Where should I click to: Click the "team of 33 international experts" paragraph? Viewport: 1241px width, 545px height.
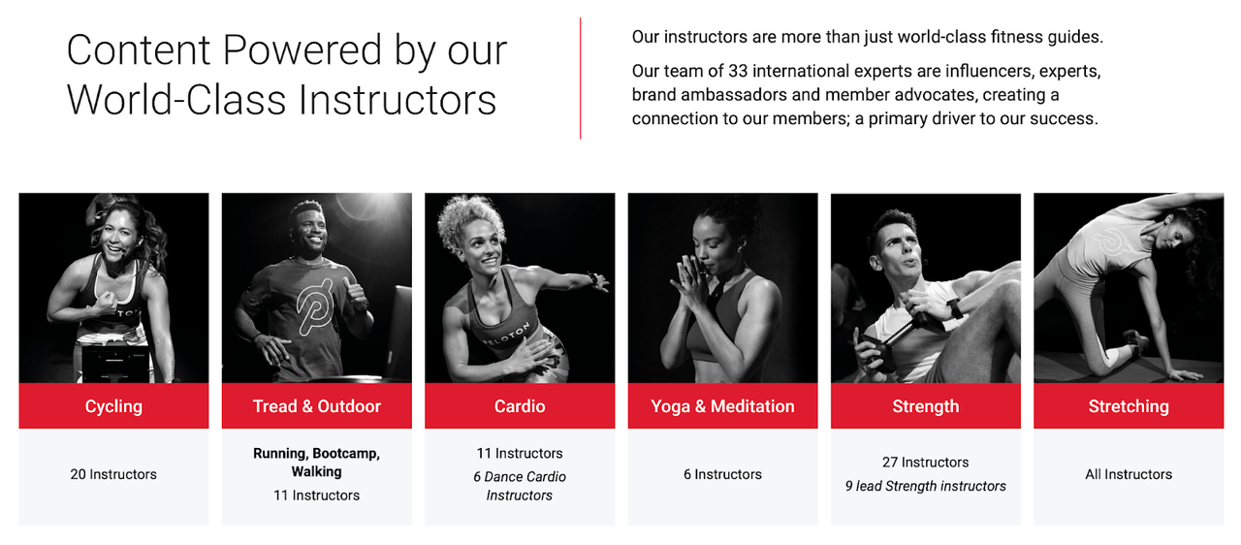click(866, 95)
